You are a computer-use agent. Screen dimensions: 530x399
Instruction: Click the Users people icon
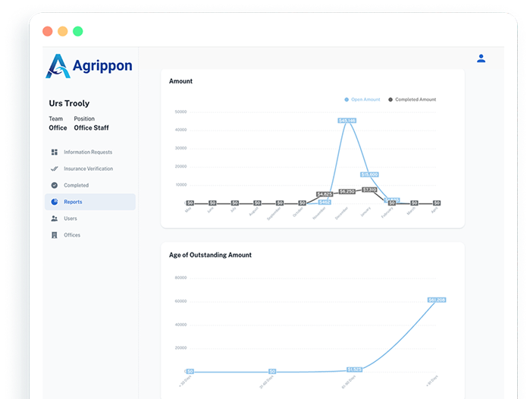(55, 218)
